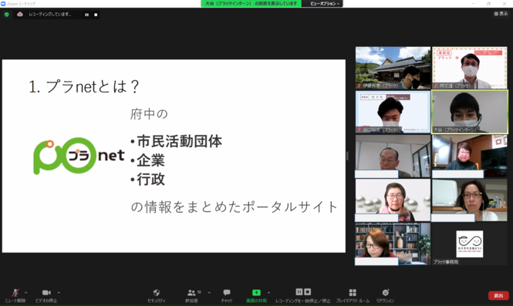Select プラッツ事務局 logo participant tile
Screen dimensions: 513x306
click(x=470, y=244)
